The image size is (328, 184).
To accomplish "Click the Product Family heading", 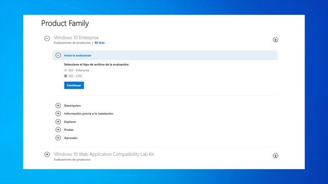I will point(65,24).
